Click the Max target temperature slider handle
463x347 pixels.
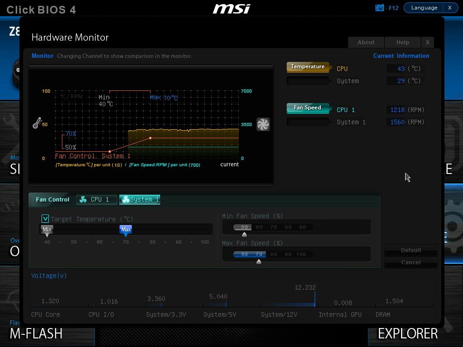tap(126, 230)
